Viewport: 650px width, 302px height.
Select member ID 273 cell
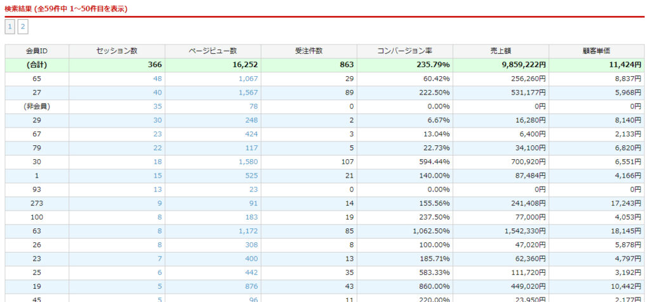[x=37, y=204]
